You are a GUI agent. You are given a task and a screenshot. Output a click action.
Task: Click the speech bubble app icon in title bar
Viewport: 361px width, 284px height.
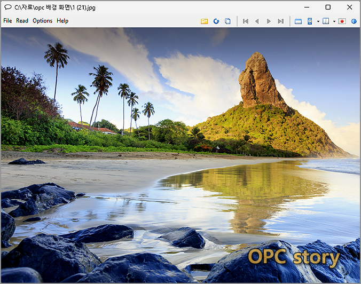(x=8, y=7)
